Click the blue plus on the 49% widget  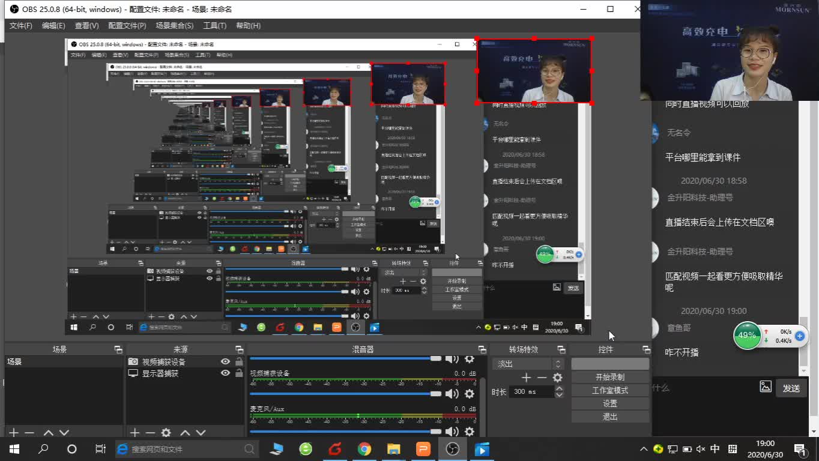click(799, 336)
